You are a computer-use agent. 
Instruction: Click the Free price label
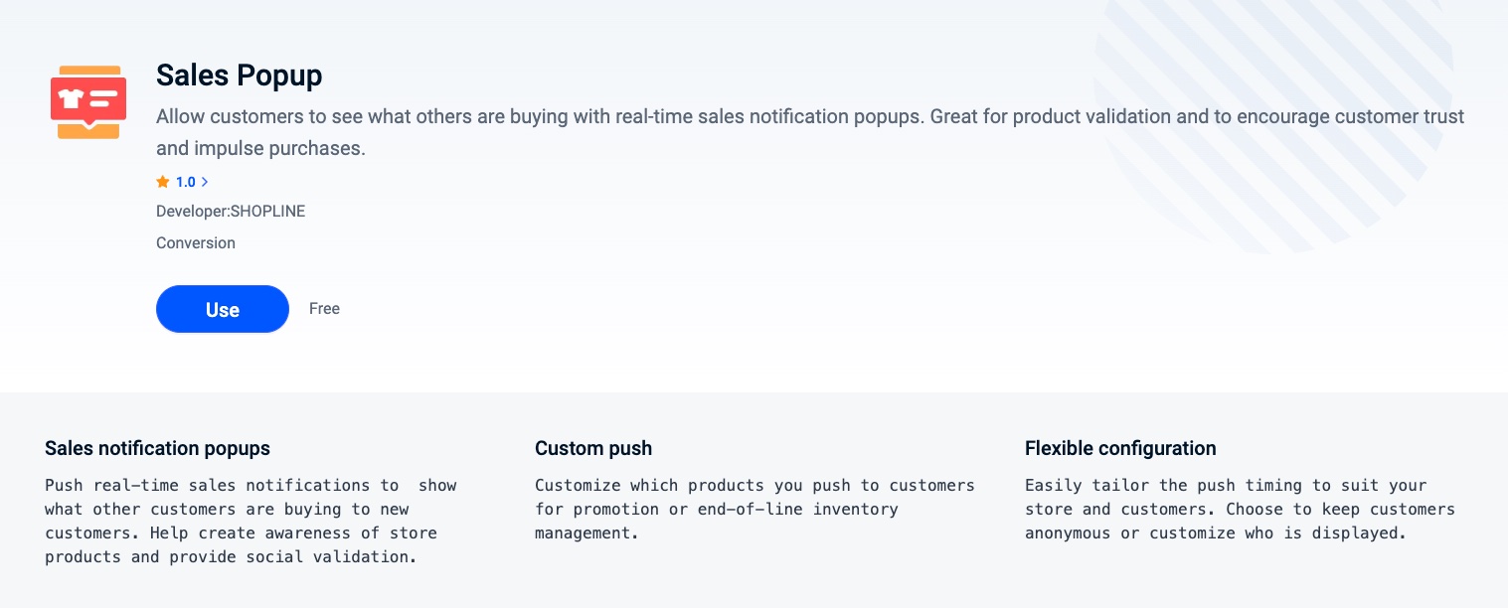[324, 309]
